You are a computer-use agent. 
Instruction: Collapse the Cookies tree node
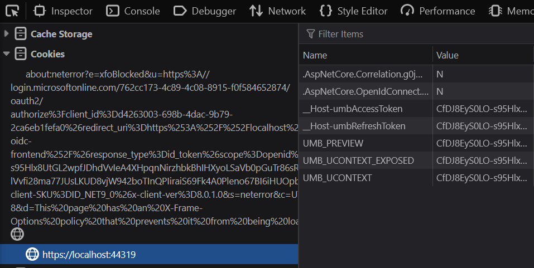[7, 54]
